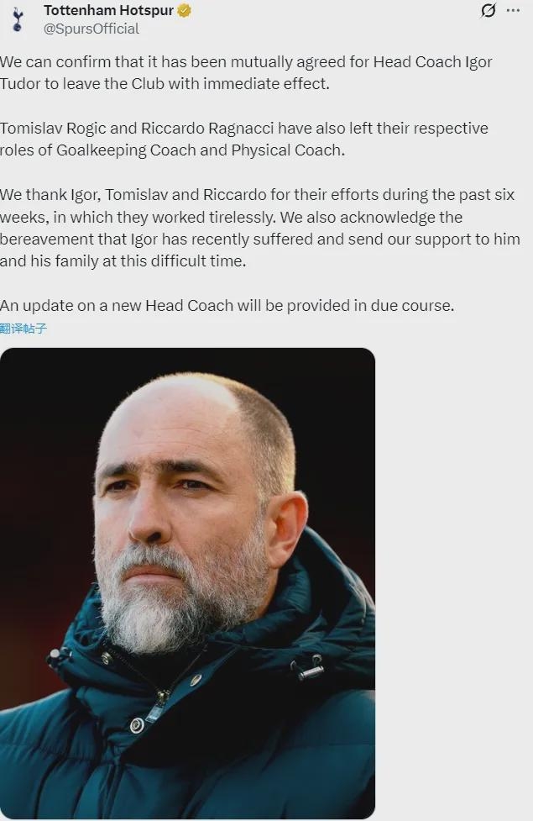Click the phrase 'Physical Coach' in the text

click(x=287, y=150)
